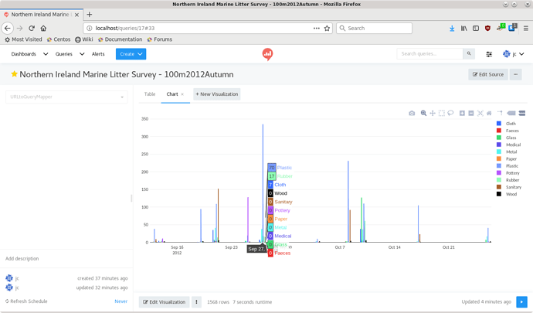The image size is (533, 313).
Task: Show closest data on hover
Action: click(511, 114)
